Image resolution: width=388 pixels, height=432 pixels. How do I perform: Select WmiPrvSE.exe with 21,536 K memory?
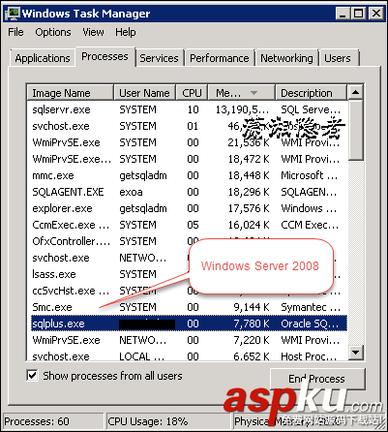tap(189, 142)
